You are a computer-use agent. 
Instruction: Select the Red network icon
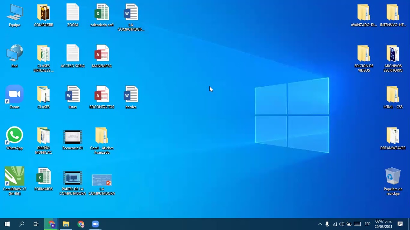14,56
